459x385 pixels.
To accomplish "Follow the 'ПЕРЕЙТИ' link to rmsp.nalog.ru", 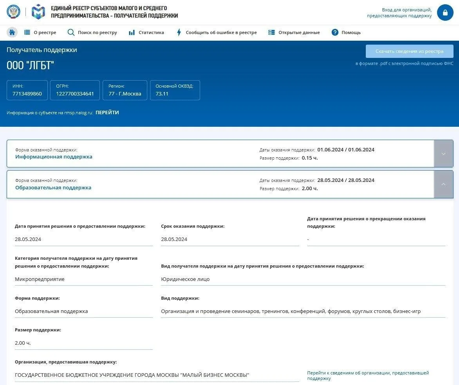I will [x=107, y=112].
